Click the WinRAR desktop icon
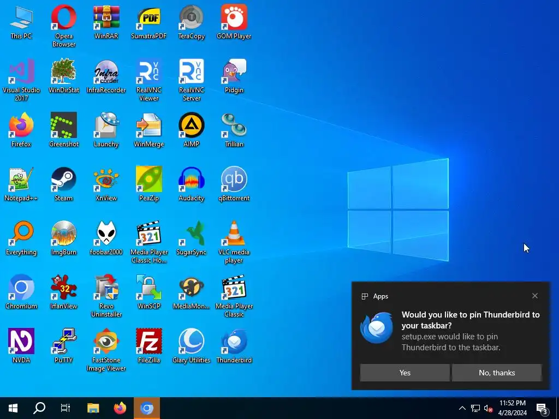This screenshot has height=419, width=559. [106, 21]
